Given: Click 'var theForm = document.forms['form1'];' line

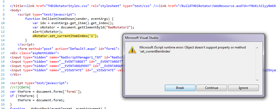Looking at the screenshot, I should point(46,92).
